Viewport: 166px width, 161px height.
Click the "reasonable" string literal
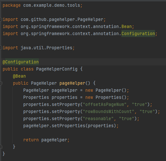coord(98,118)
